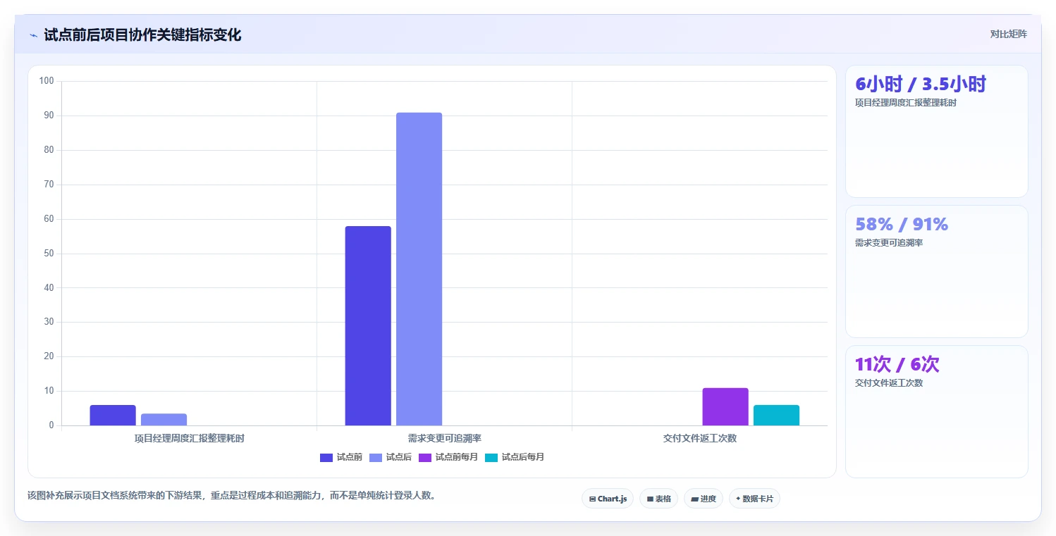Click the card caption 需求变更可追溯率

click(x=889, y=242)
